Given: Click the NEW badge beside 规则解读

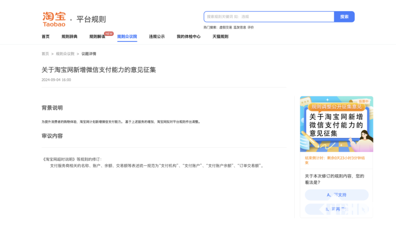Looking at the screenshot, I should click(x=109, y=34).
